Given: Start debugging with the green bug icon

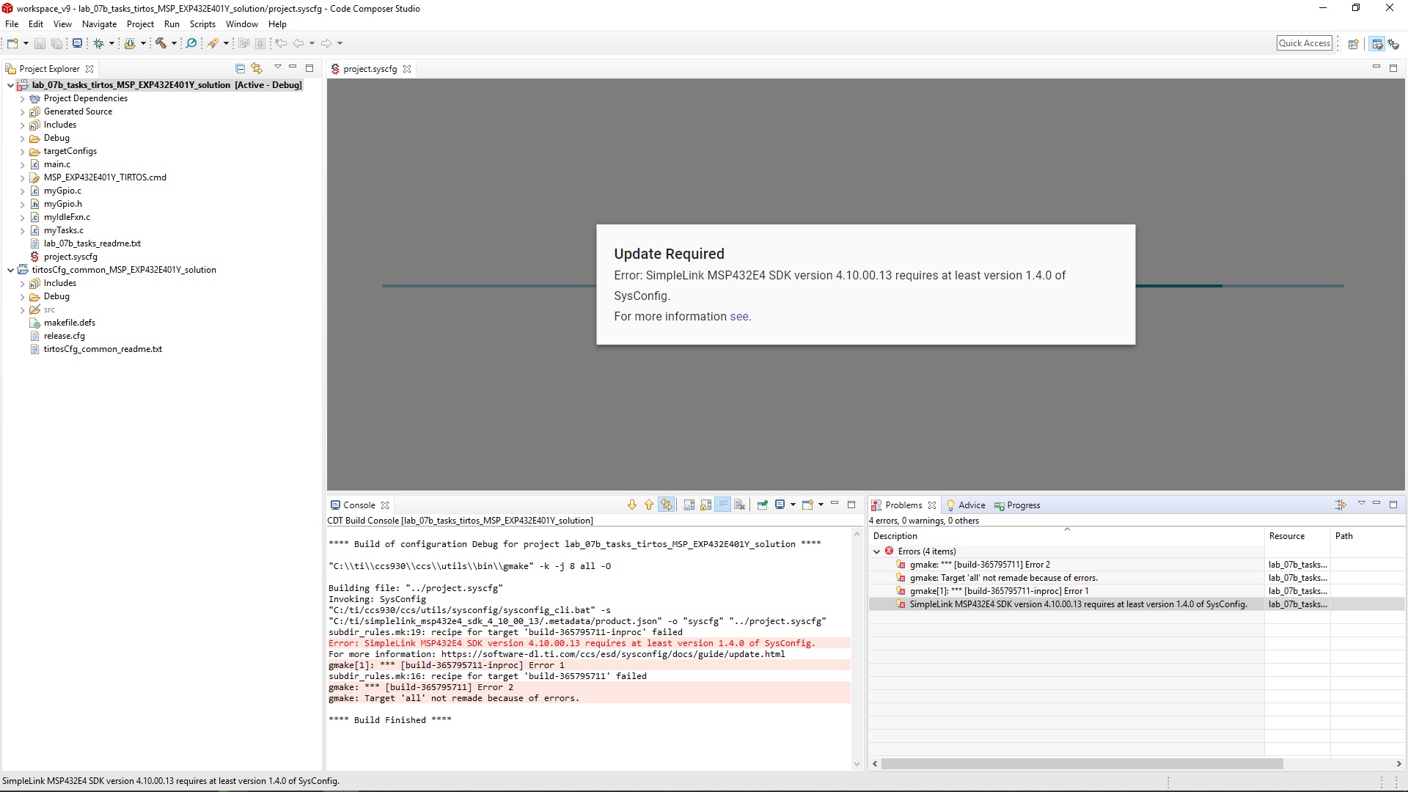Looking at the screenshot, I should [98, 43].
